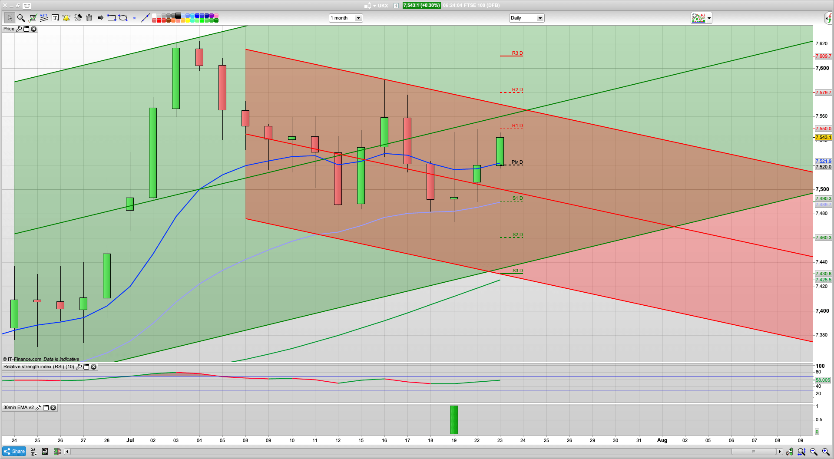Screen dimensions: 834x459
Task: Open the chart line drawing tool
Action: [x=32, y=18]
